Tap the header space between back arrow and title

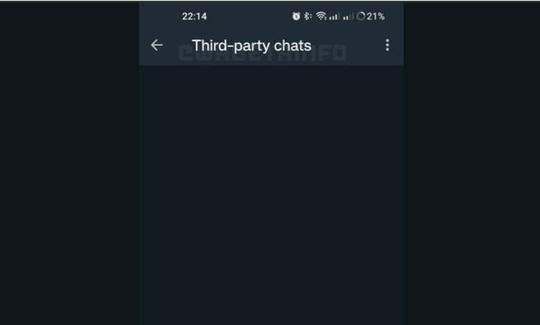177,45
